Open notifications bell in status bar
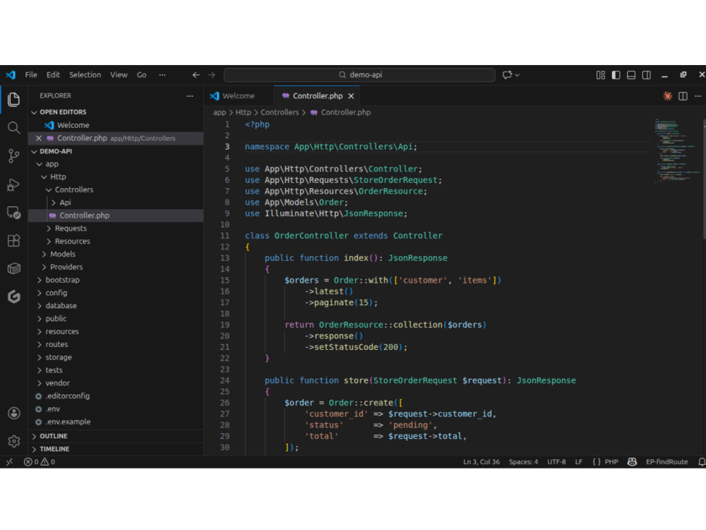 (x=701, y=462)
